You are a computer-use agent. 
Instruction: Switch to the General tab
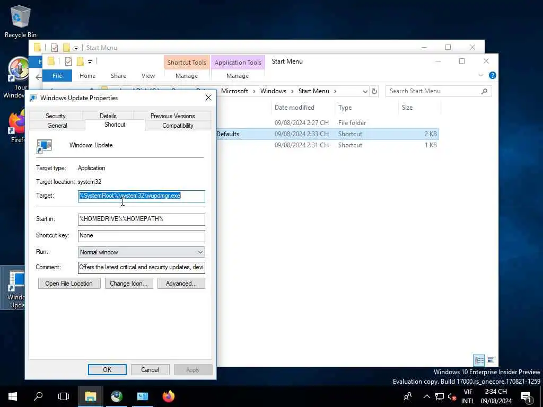pos(57,126)
